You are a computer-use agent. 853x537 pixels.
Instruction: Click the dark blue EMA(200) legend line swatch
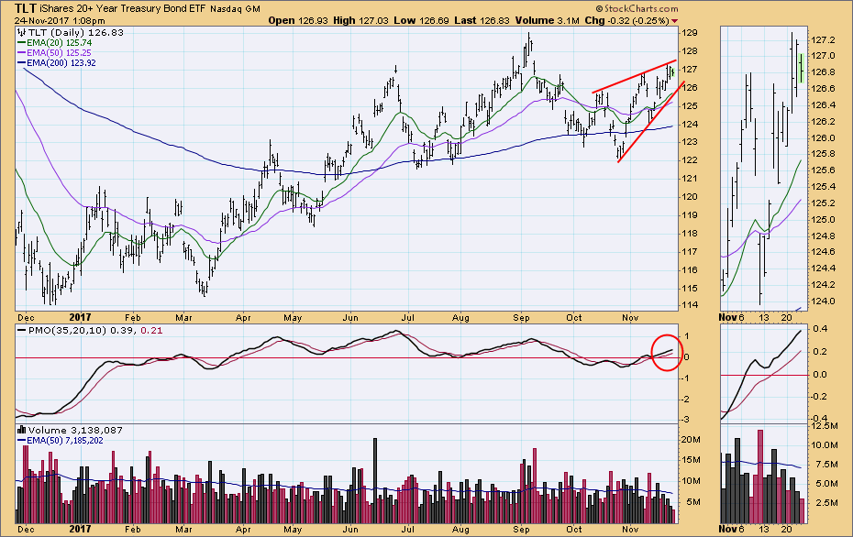click(21, 63)
